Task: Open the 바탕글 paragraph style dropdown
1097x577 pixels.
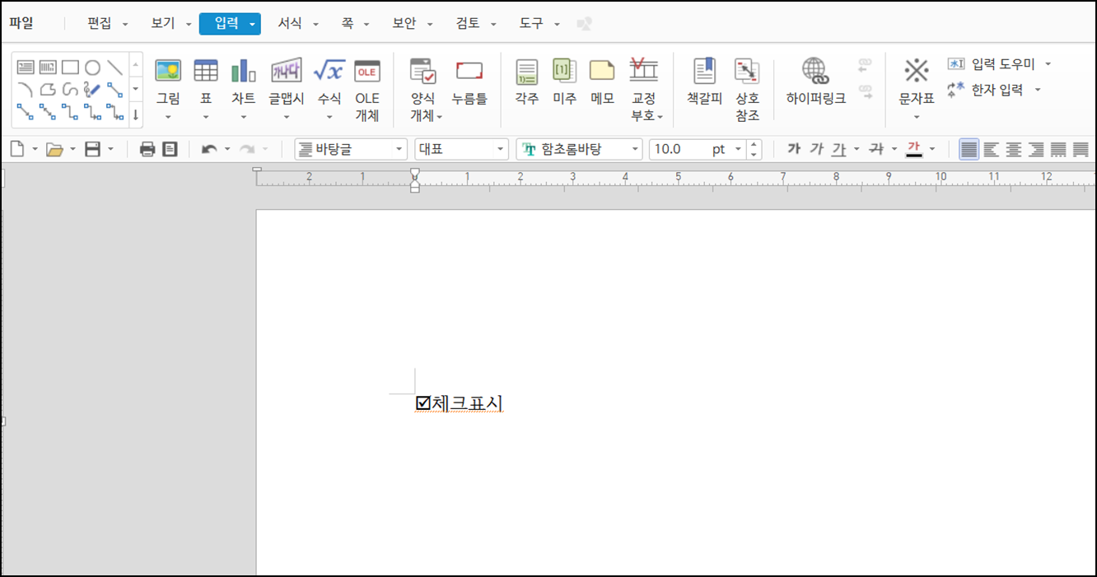Action: pyautogui.click(x=400, y=149)
